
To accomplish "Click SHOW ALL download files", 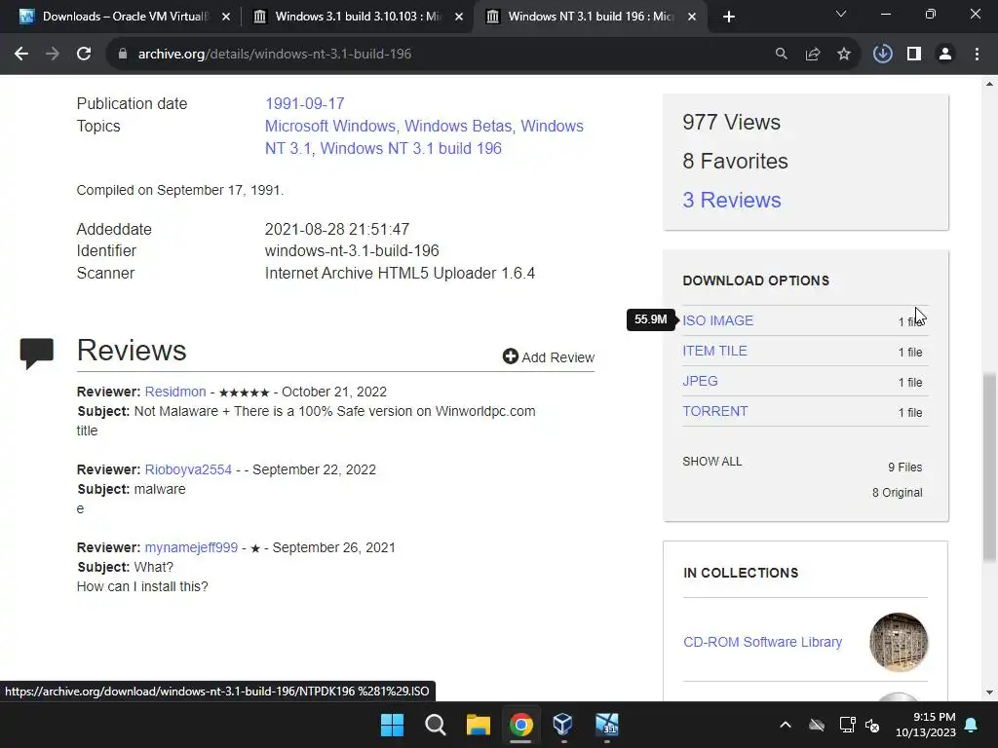I will (712, 462).
